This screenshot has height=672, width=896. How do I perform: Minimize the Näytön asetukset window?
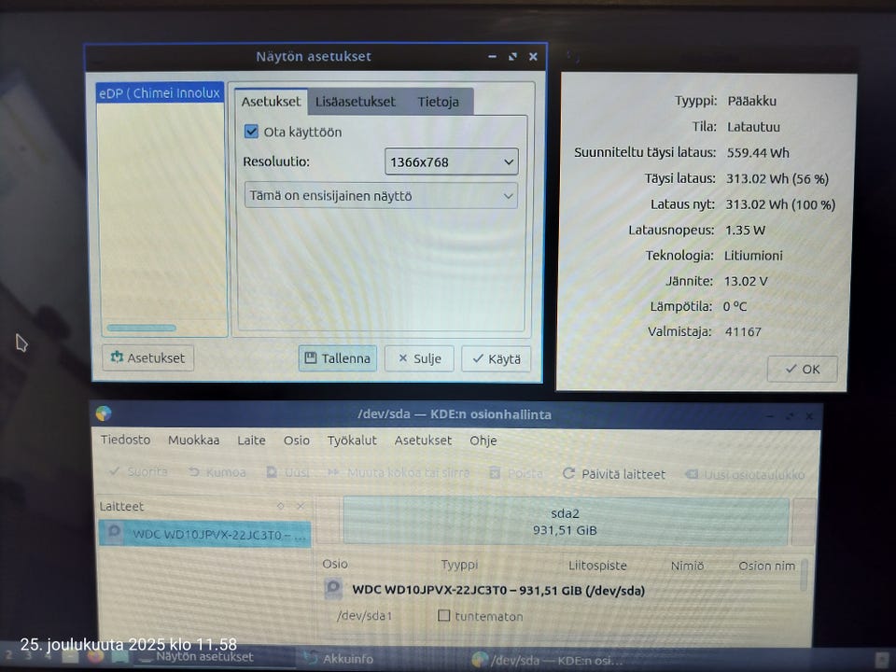pos(492,57)
